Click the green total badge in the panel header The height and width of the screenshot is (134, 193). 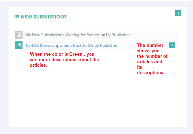coord(178,13)
